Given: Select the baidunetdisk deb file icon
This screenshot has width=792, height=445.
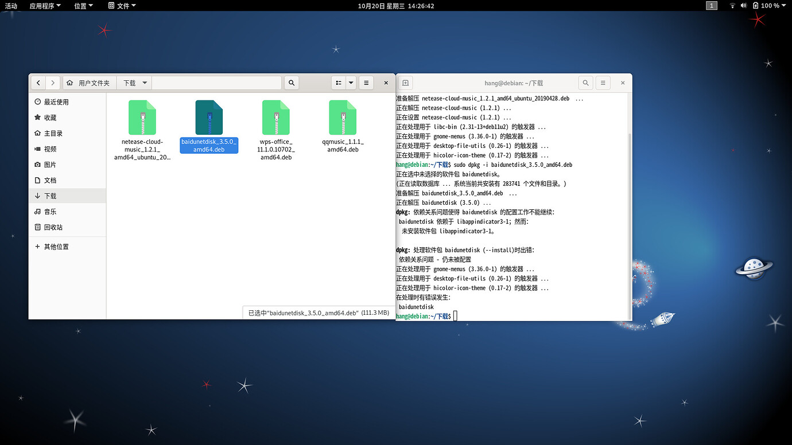Looking at the screenshot, I should (x=209, y=118).
